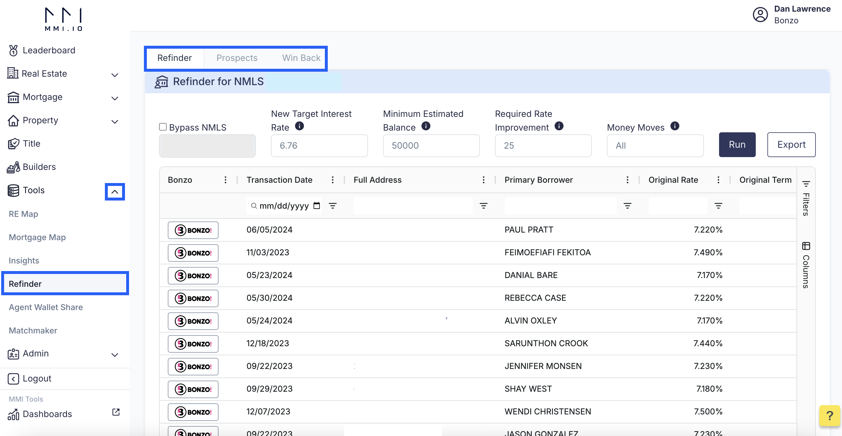Image resolution: width=842 pixels, height=436 pixels.
Task: Show info for Required Rate Improvement
Action: (559, 126)
